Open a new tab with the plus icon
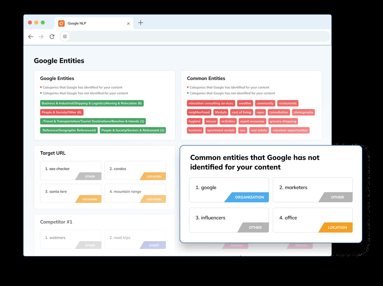Image resolution: width=383 pixels, height=286 pixels. pyautogui.click(x=140, y=23)
